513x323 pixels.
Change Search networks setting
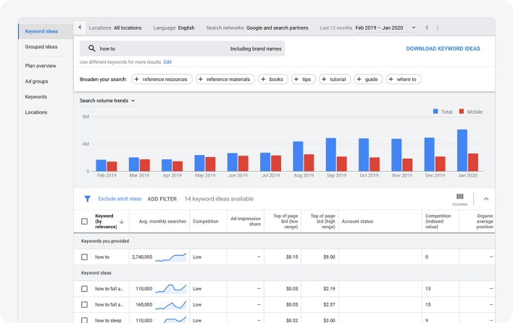(x=257, y=28)
